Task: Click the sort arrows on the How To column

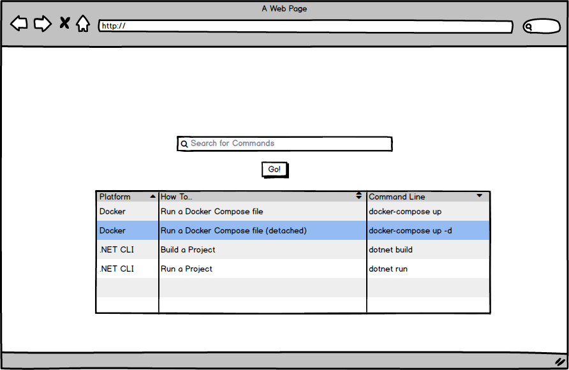Action: point(359,196)
